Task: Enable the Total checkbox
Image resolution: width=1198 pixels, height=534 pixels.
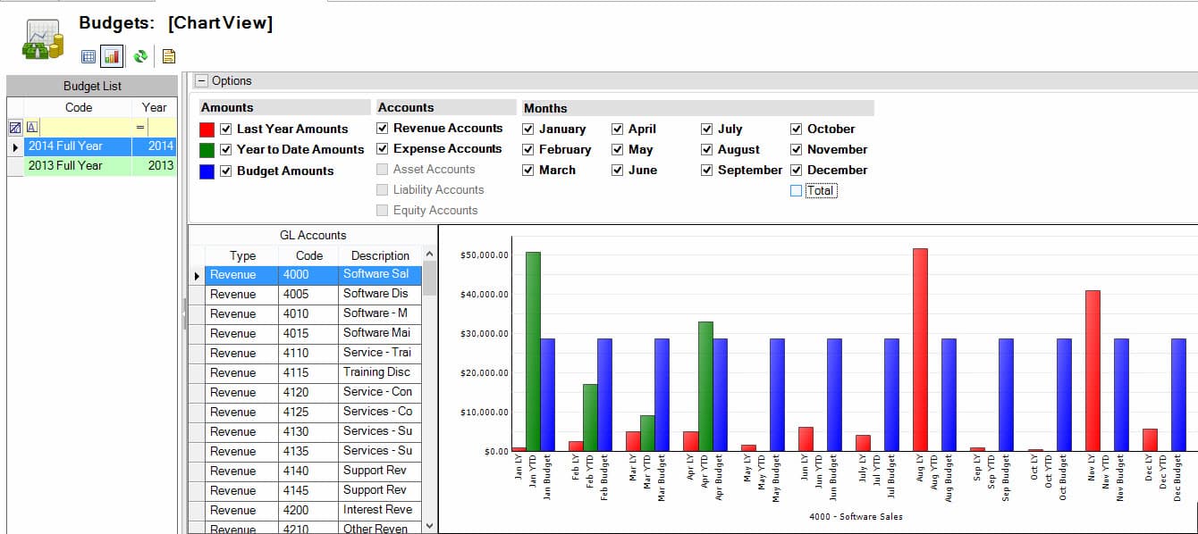Action: point(797,190)
